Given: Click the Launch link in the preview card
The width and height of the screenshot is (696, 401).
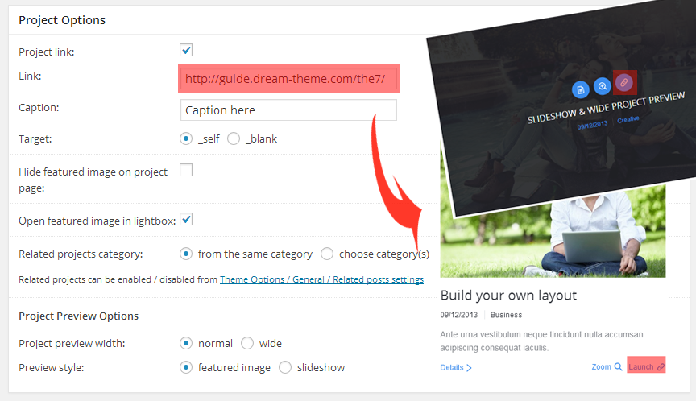Looking at the screenshot, I should (646, 366).
